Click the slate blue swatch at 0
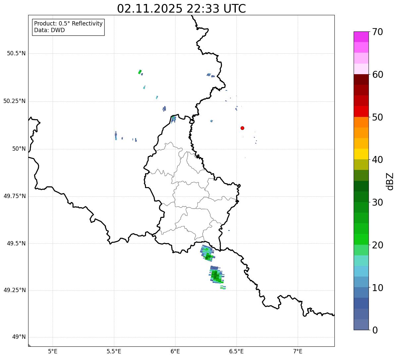The height and width of the screenshot is (358, 398). click(361, 325)
